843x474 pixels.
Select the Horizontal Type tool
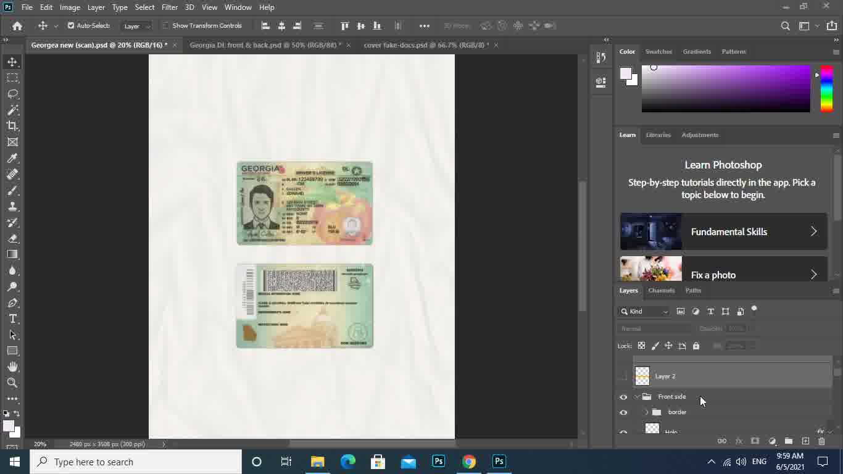pyautogui.click(x=12, y=318)
